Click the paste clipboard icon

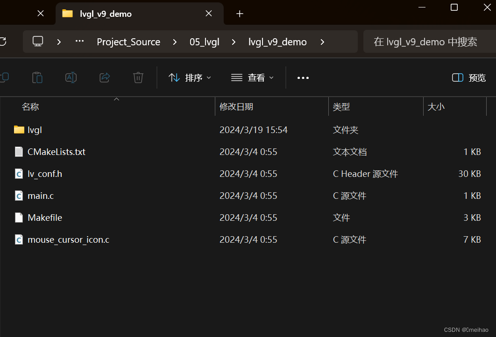(37, 77)
